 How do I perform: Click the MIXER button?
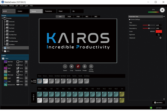(9, 11)
